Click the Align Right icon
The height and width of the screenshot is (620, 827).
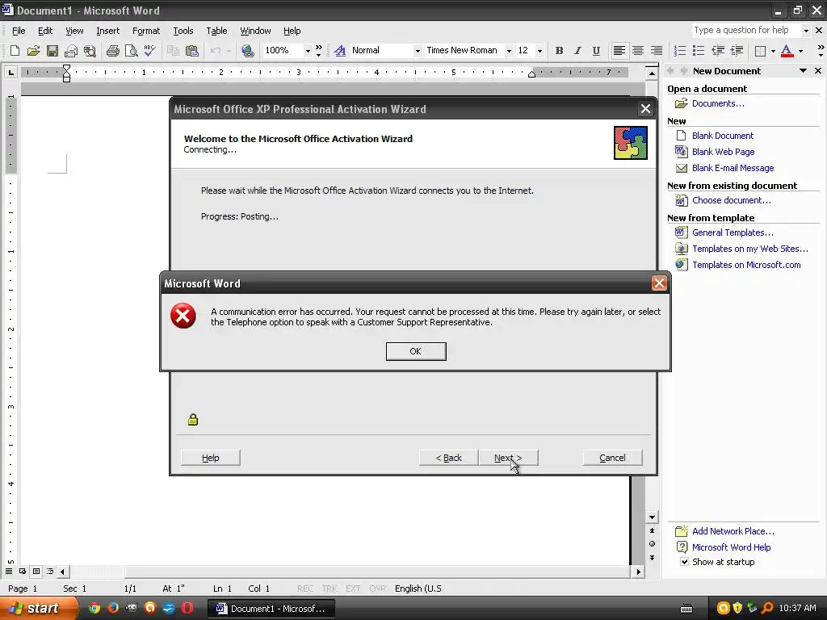(656, 51)
